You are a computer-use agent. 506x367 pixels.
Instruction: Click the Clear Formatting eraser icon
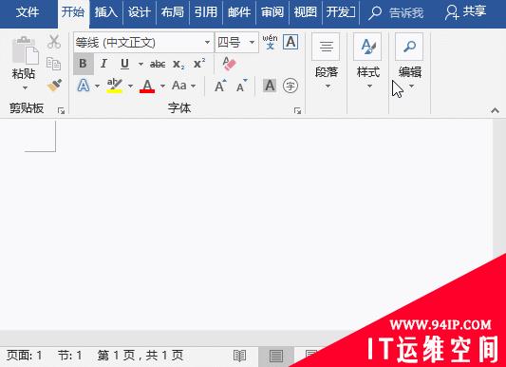coord(229,64)
